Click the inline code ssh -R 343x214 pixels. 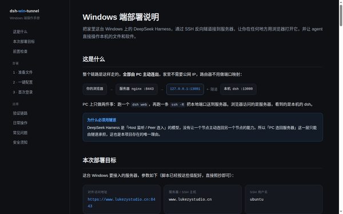tap(178, 104)
